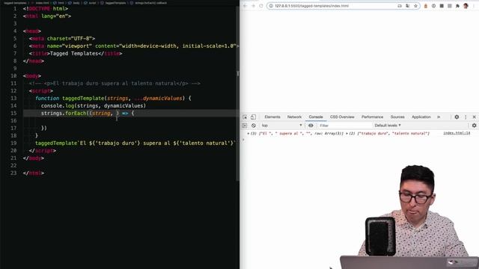The image size is (479, 269).
Task: Click the '...dynamicValues' parameter on line 13
Action: [158, 98]
